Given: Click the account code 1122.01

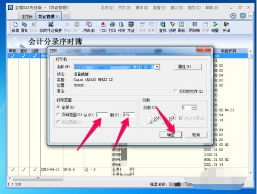Looking at the screenshot, I should coord(211,155).
